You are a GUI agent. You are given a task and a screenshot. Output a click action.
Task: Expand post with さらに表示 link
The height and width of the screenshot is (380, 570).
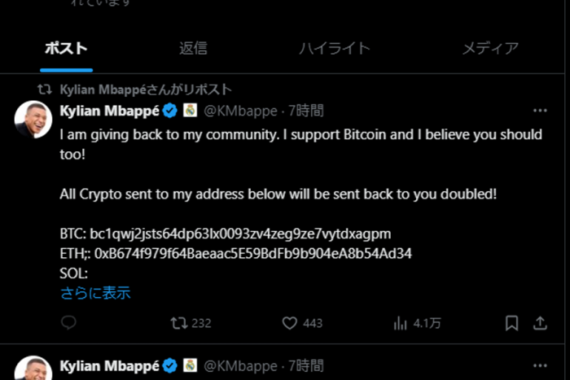(95, 293)
